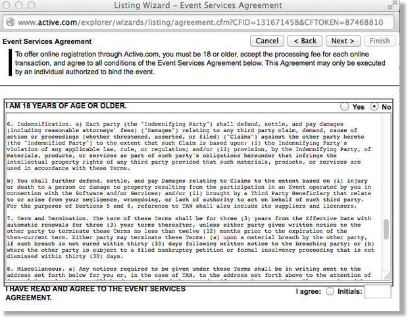The height and width of the screenshot is (322, 408).
Task: Check the I agree checkbox
Action: coord(330,291)
